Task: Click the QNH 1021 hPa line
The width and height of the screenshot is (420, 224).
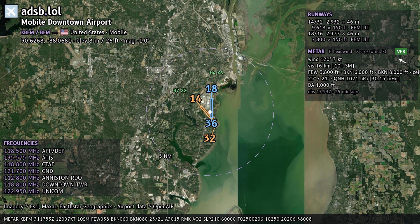Action: pyautogui.click(x=354, y=79)
